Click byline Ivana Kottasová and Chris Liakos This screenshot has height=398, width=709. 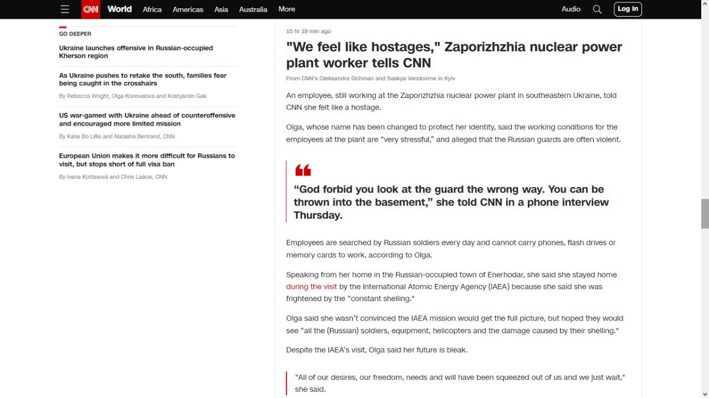pos(113,177)
